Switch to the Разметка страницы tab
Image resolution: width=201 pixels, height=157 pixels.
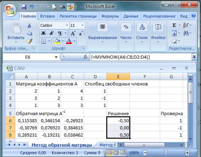78,16
